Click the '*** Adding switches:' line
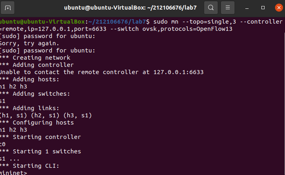Image resolution: width=285 pixels, height=175 pixels. click(x=35, y=94)
